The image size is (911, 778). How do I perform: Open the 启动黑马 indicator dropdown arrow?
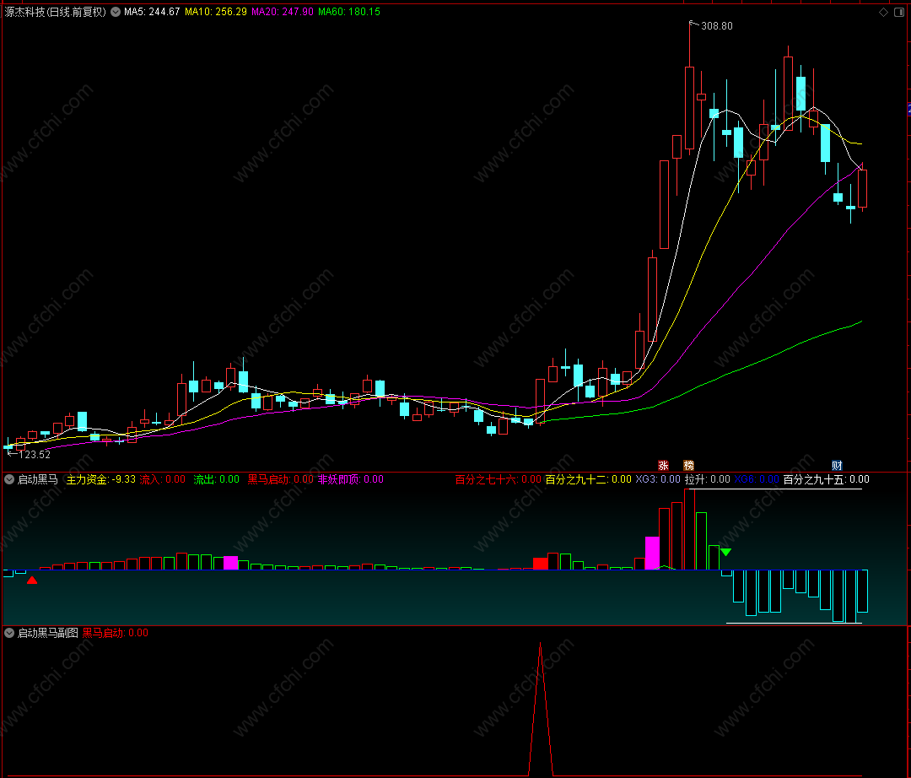9,479
